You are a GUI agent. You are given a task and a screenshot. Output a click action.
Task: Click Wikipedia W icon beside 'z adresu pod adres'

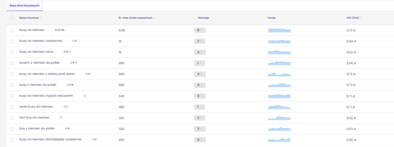tap(91, 74)
